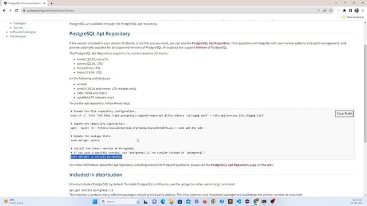
Task: Open the Get Help question-mark taskbar icon
Action: point(222,201)
